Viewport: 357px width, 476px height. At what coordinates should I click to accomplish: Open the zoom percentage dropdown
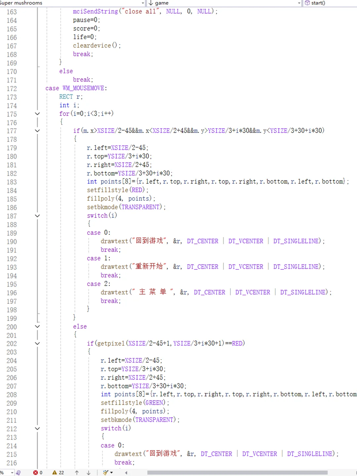coord(12,473)
